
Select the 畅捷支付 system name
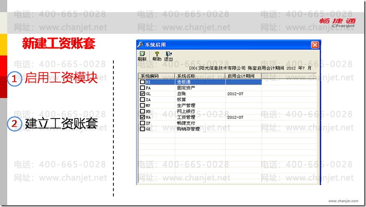click(x=186, y=123)
